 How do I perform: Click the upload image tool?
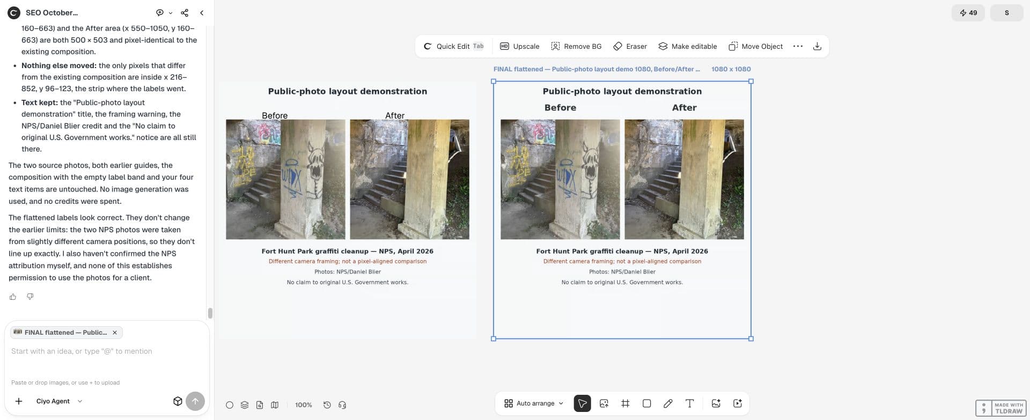point(604,403)
